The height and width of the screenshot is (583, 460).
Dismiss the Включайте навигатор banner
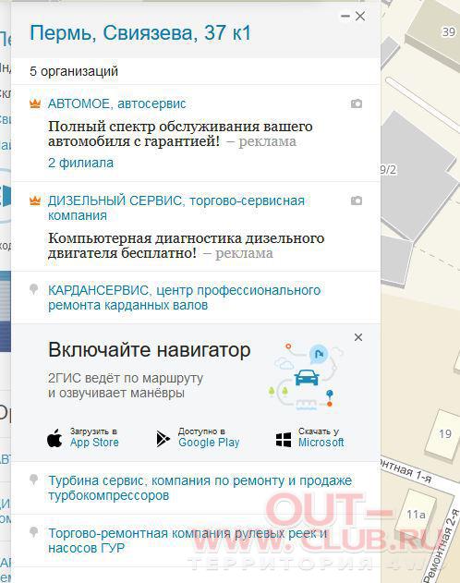click(x=358, y=337)
